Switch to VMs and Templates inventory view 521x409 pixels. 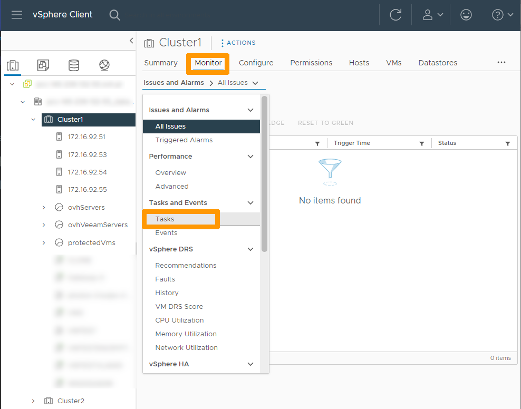coord(43,65)
